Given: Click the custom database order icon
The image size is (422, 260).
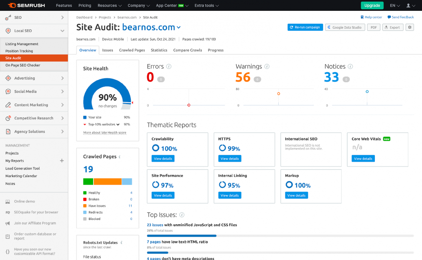Looking at the screenshot, I should [x=8, y=236].
